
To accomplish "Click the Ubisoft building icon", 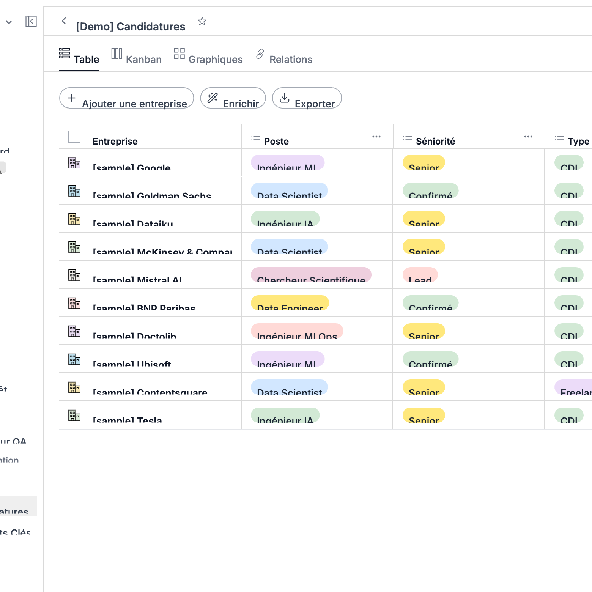I will 74,359.
